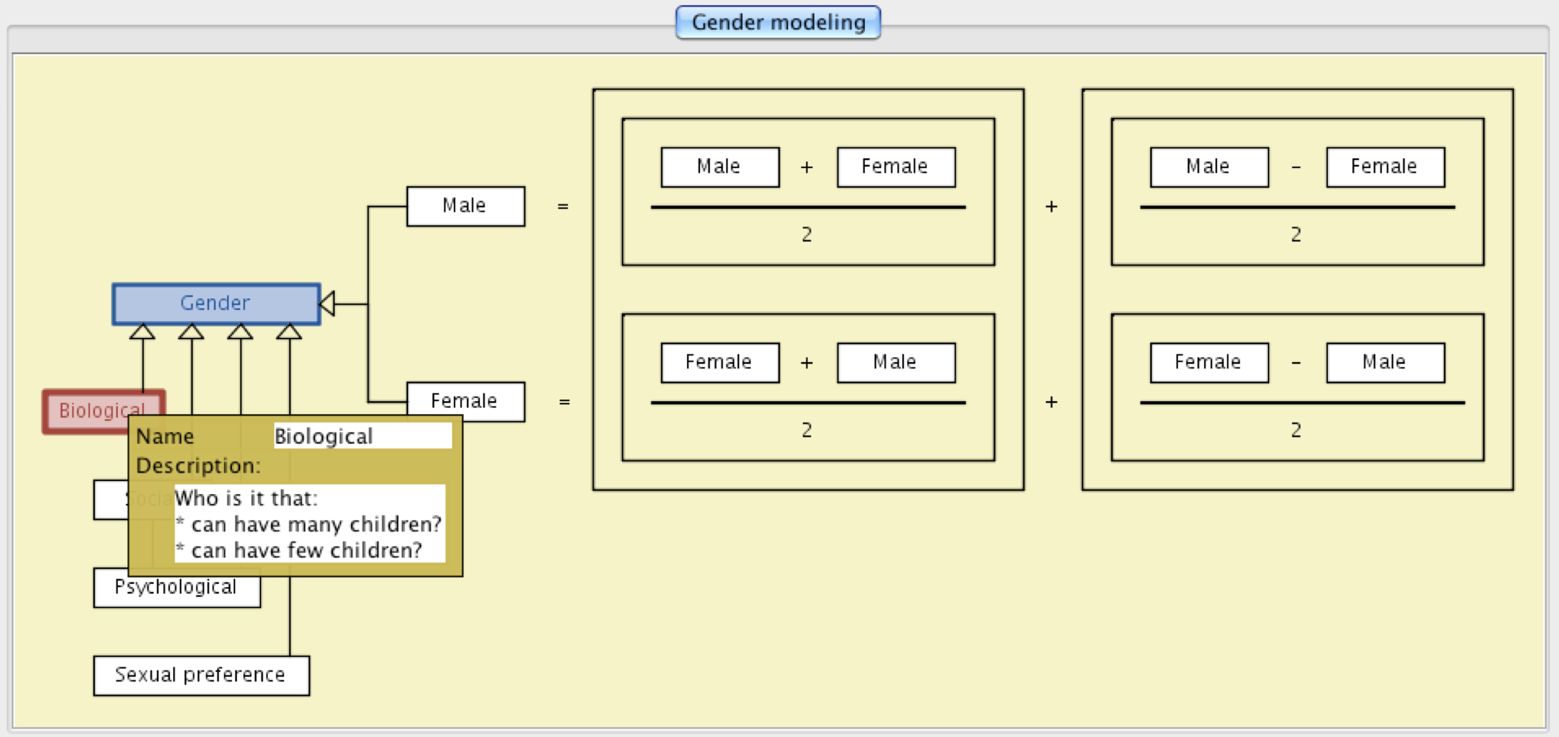1559x737 pixels.
Task: Click the description text area about children
Action: (x=309, y=523)
